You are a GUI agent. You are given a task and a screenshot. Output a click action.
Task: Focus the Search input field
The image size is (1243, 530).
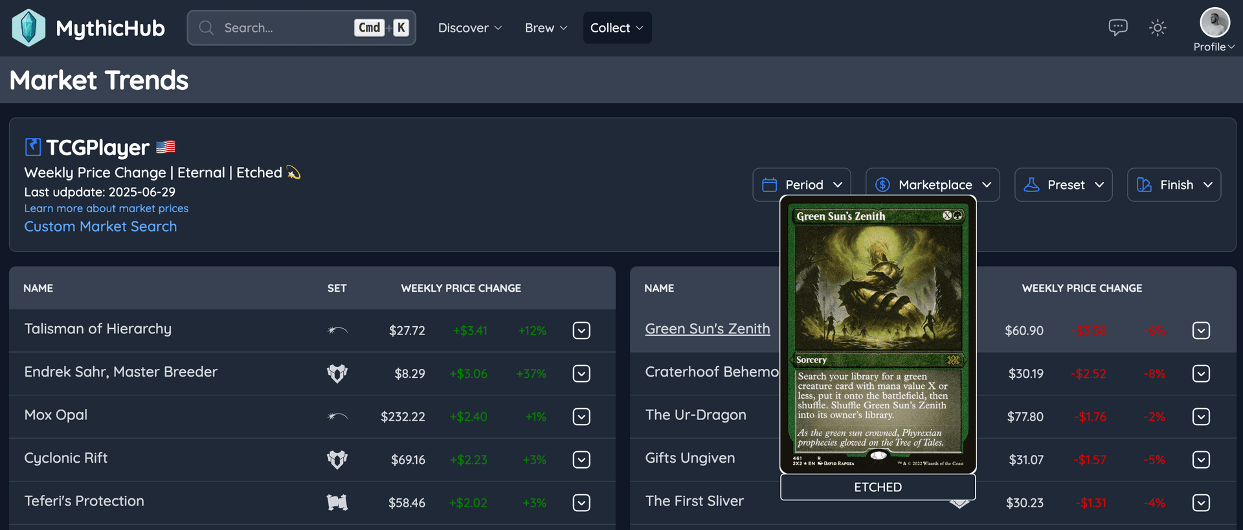[302, 28]
